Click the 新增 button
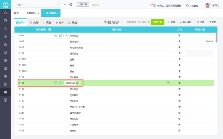 [x=171, y=22]
